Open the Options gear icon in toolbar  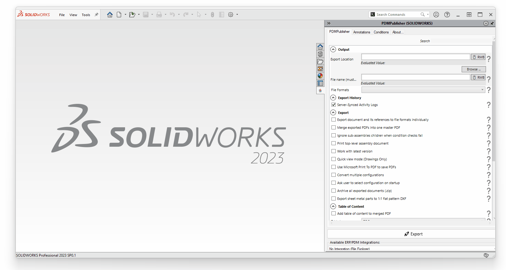231,15
